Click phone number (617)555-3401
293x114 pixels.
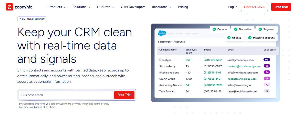[213, 79]
